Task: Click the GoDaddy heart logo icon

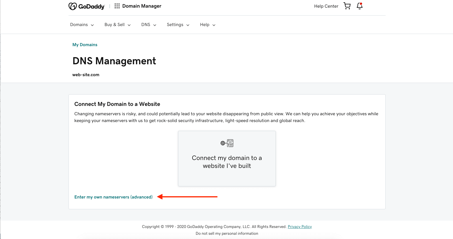Action: point(72,6)
